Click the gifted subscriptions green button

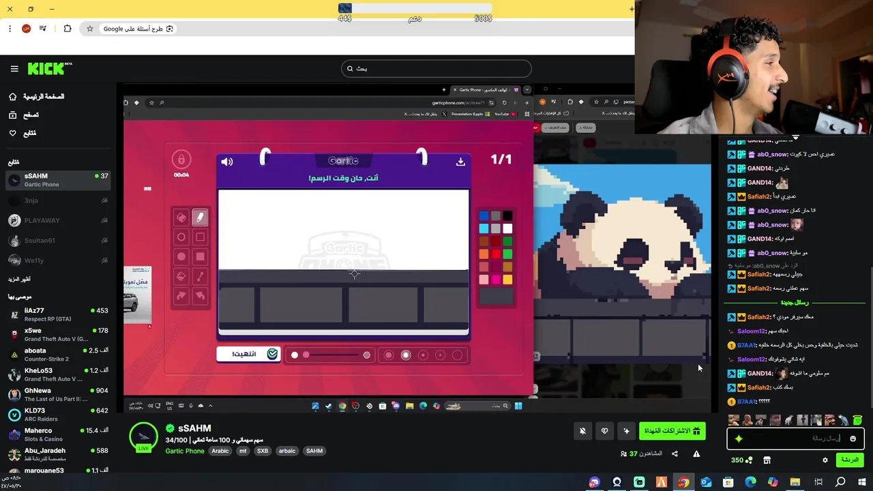[x=672, y=431]
